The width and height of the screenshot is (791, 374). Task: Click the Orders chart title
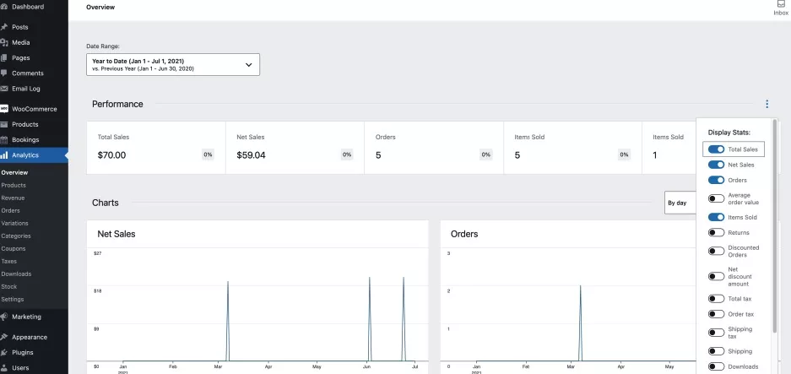(x=464, y=234)
